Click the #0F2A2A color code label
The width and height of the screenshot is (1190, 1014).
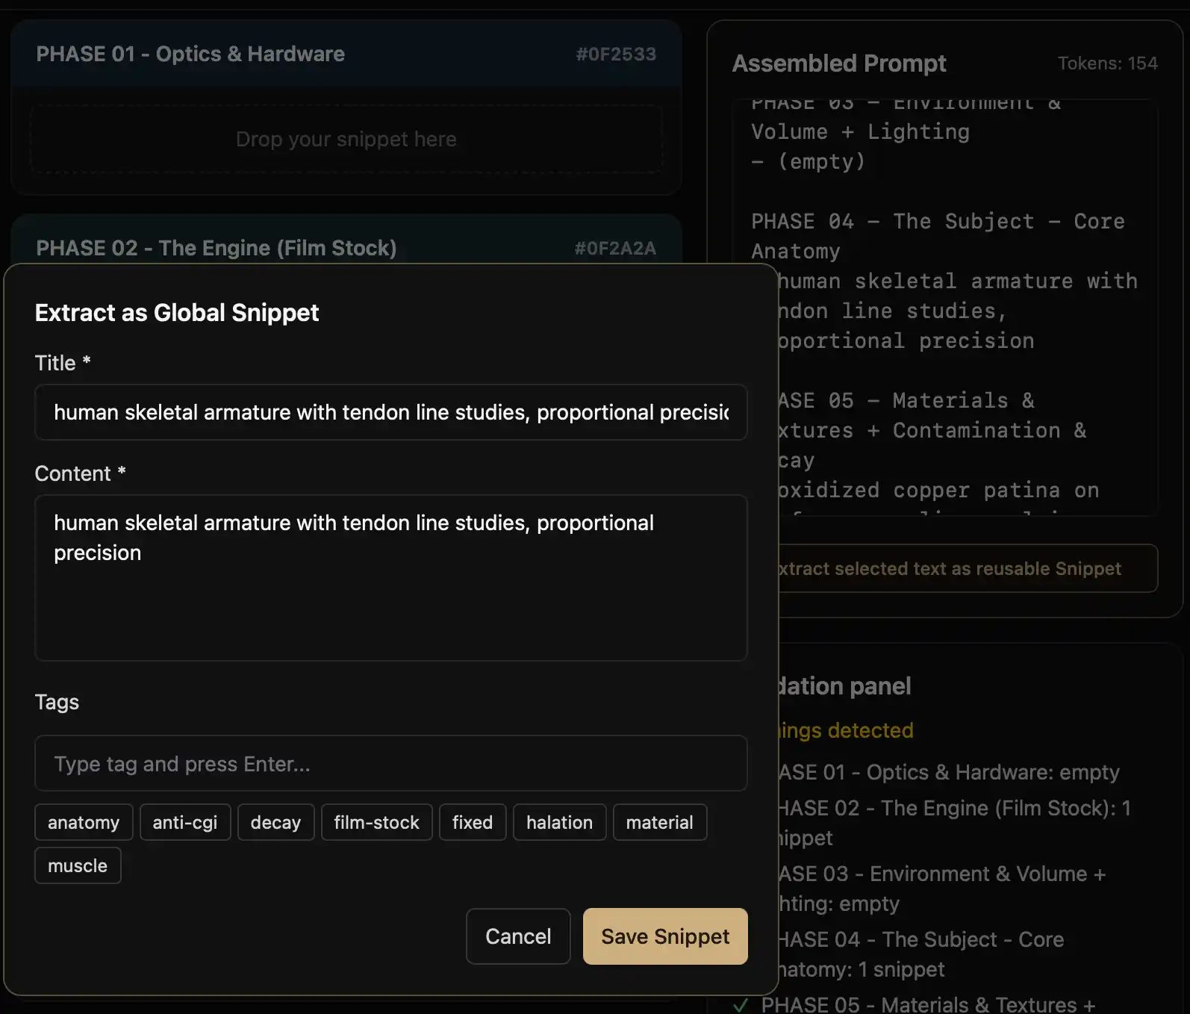615,248
